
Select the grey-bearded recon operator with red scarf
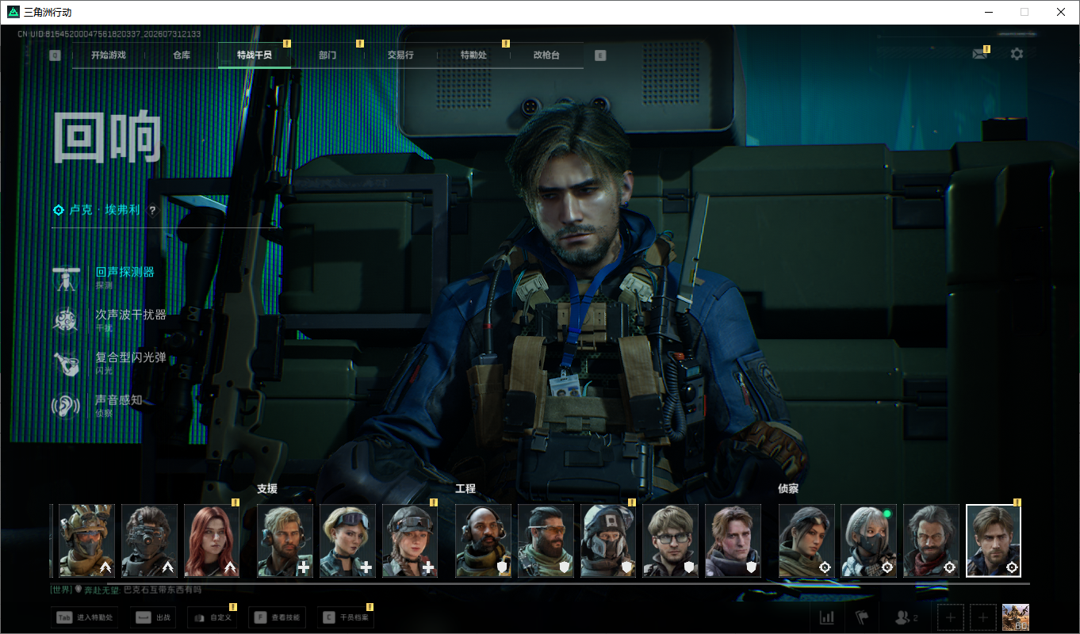pyautogui.click(x=932, y=540)
